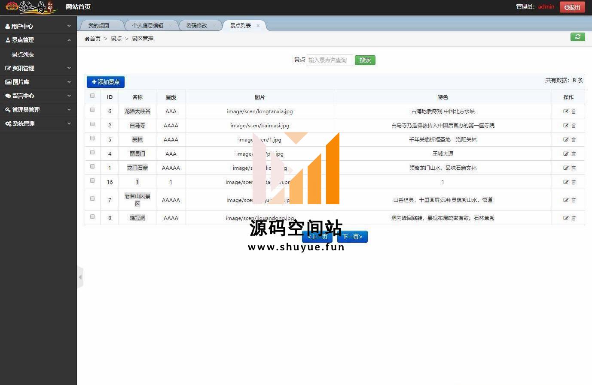592x385 pixels.
Task: Check the checkbox for 丽景门 row
Action: (92, 152)
